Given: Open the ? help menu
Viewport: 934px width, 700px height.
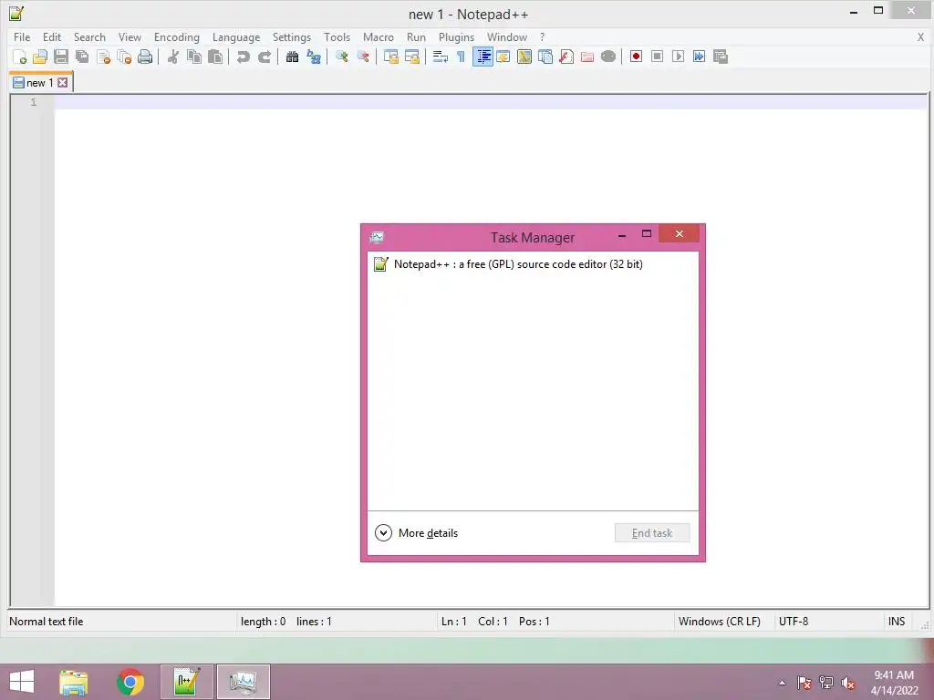Looking at the screenshot, I should coord(542,36).
